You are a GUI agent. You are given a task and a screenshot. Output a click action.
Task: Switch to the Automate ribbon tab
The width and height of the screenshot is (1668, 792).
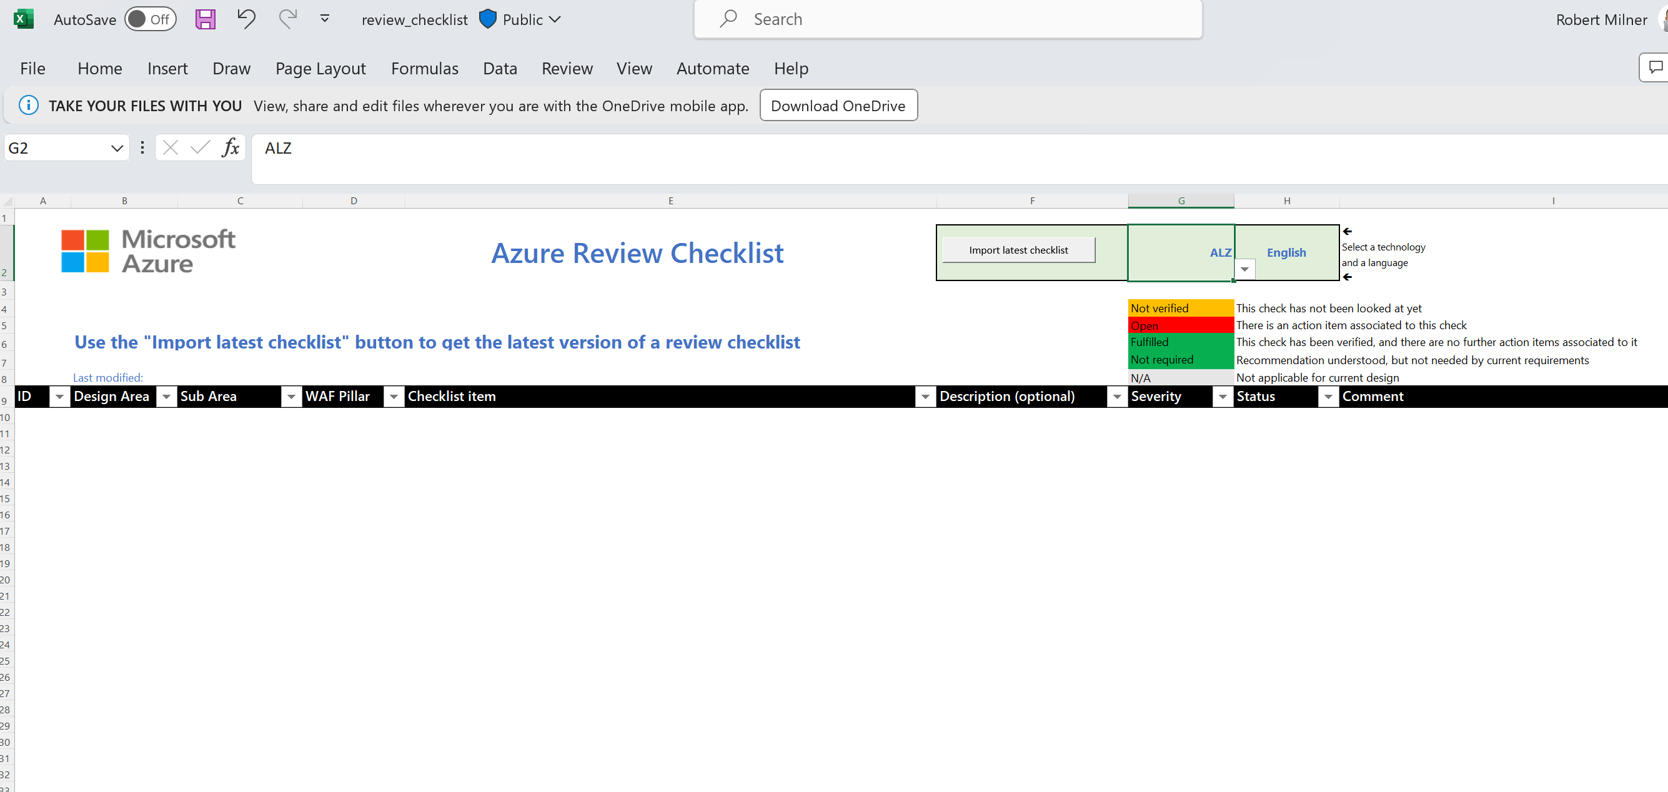(x=712, y=68)
